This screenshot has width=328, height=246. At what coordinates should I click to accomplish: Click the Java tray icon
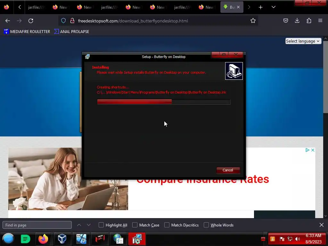(273, 239)
